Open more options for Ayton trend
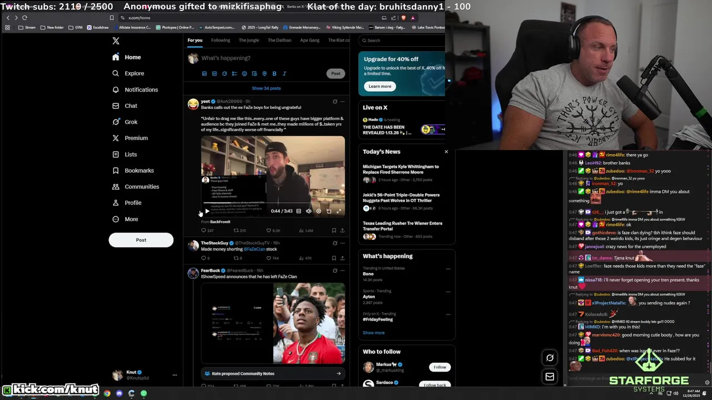712x400 pixels. [448, 291]
